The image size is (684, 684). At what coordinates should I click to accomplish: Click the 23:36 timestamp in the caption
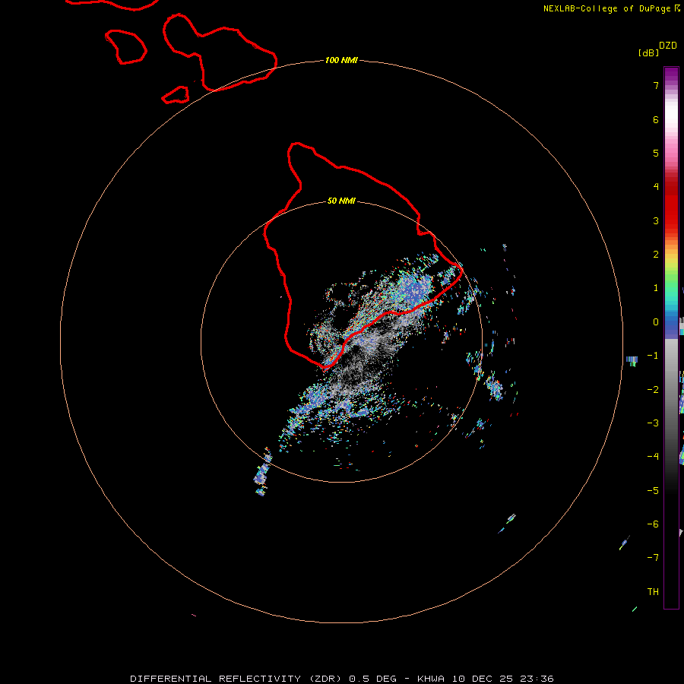[537, 679]
